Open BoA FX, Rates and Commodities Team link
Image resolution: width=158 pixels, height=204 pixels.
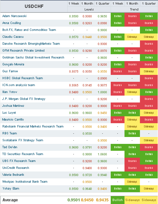29,30
